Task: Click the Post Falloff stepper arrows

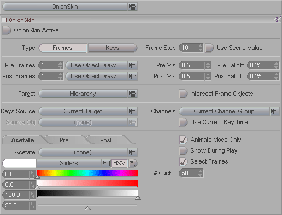Action: coord(276,76)
